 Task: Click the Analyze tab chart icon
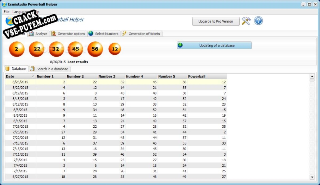(31, 34)
